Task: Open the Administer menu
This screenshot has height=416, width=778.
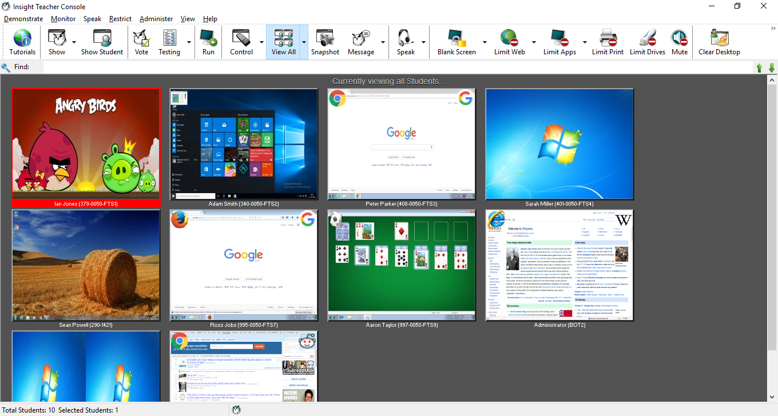Action: coord(156,19)
